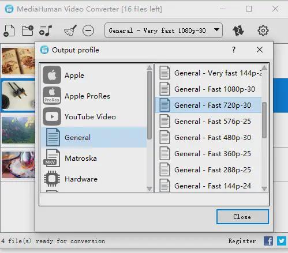Start conversion with the arrows icon

click(238, 31)
